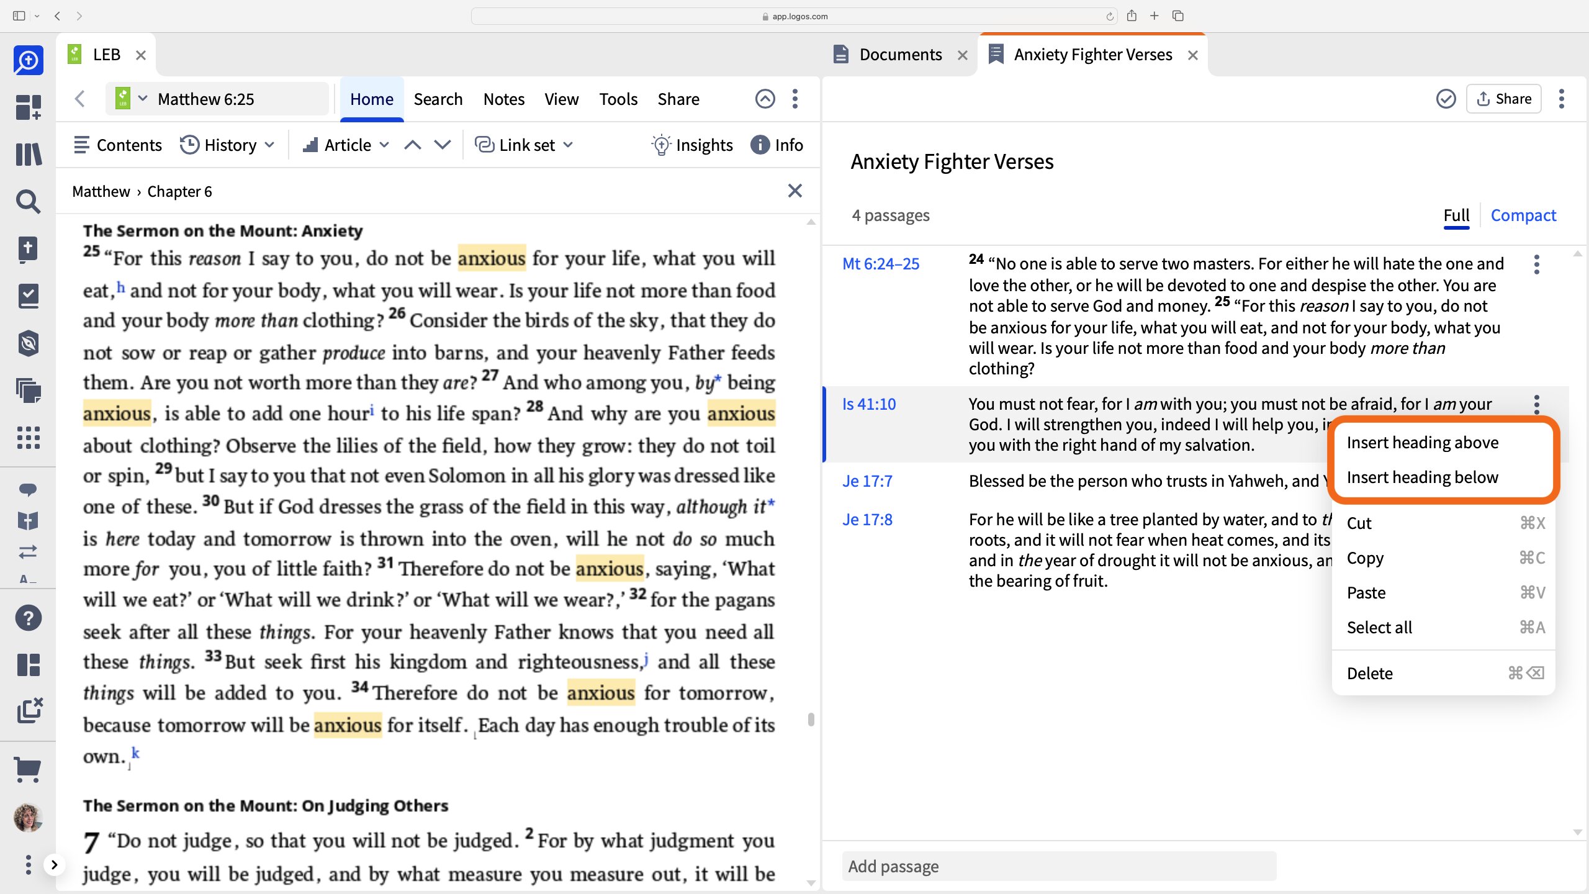Open the Je 17:8 reference link
This screenshot has width=1589, height=894.
click(x=867, y=520)
